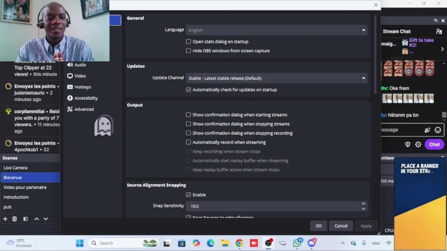Click the chat message input field
447x251 pixels.
click(x=402, y=130)
